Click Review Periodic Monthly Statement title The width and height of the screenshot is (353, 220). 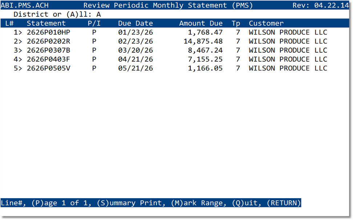click(x=168, y=5)
